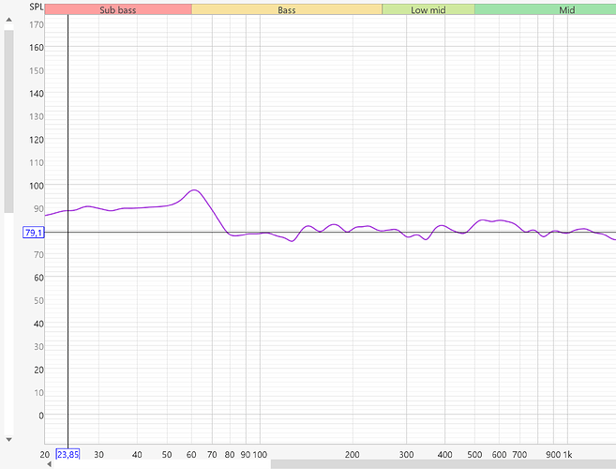The image size is (616, 469).
Task: Select the Low mid frequency band
Action: [x=428, y=9]
